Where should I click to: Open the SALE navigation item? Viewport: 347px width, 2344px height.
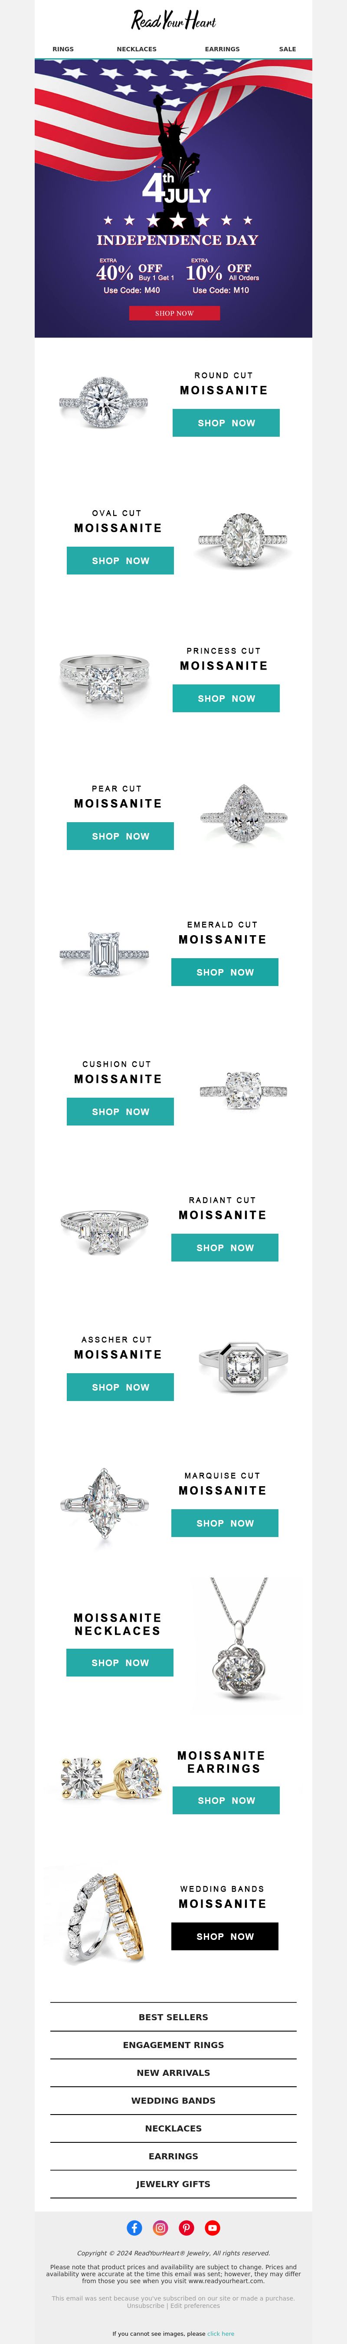(287, 49)
